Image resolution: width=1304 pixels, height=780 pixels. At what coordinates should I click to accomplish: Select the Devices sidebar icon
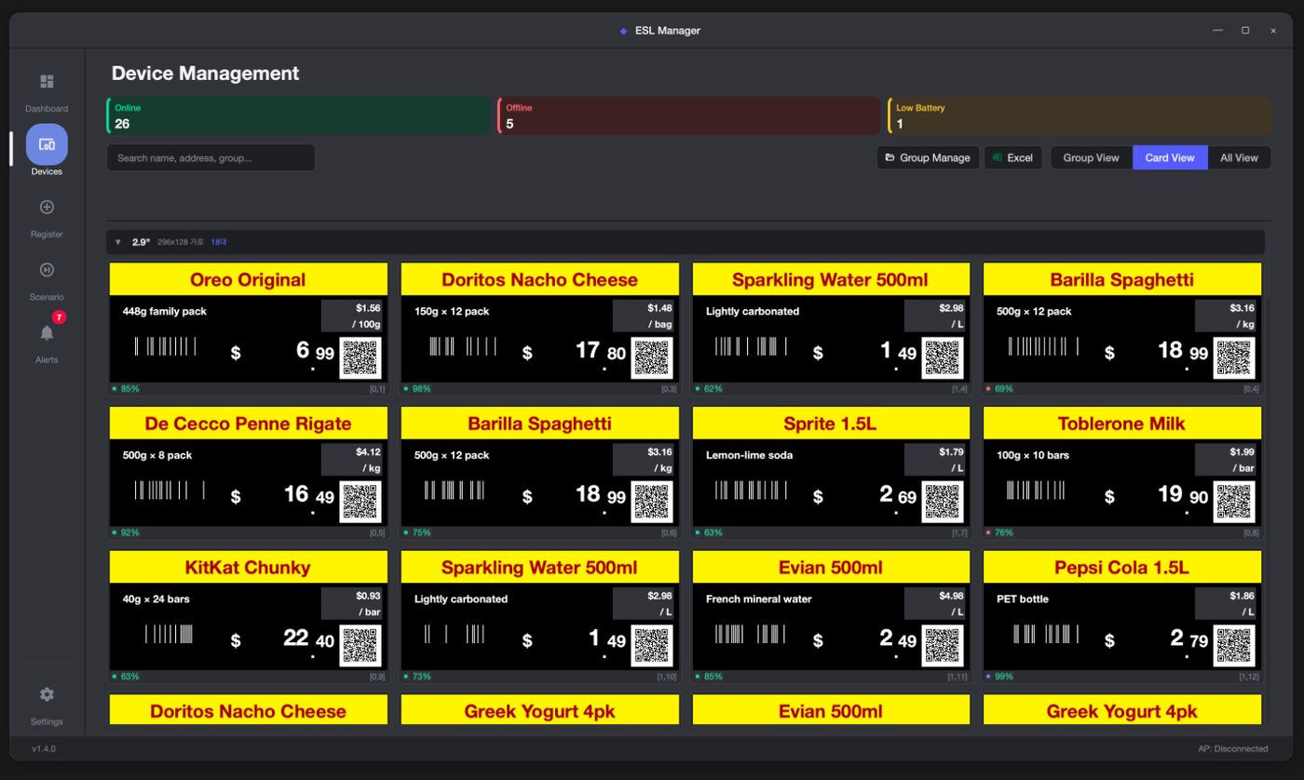(x=47, y=144)
